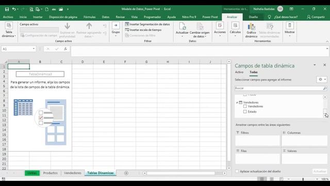The height and width of the screenshot is (186, 330).
Task: Switch to the Activo tab in fields pane
Action: [239, 72]
